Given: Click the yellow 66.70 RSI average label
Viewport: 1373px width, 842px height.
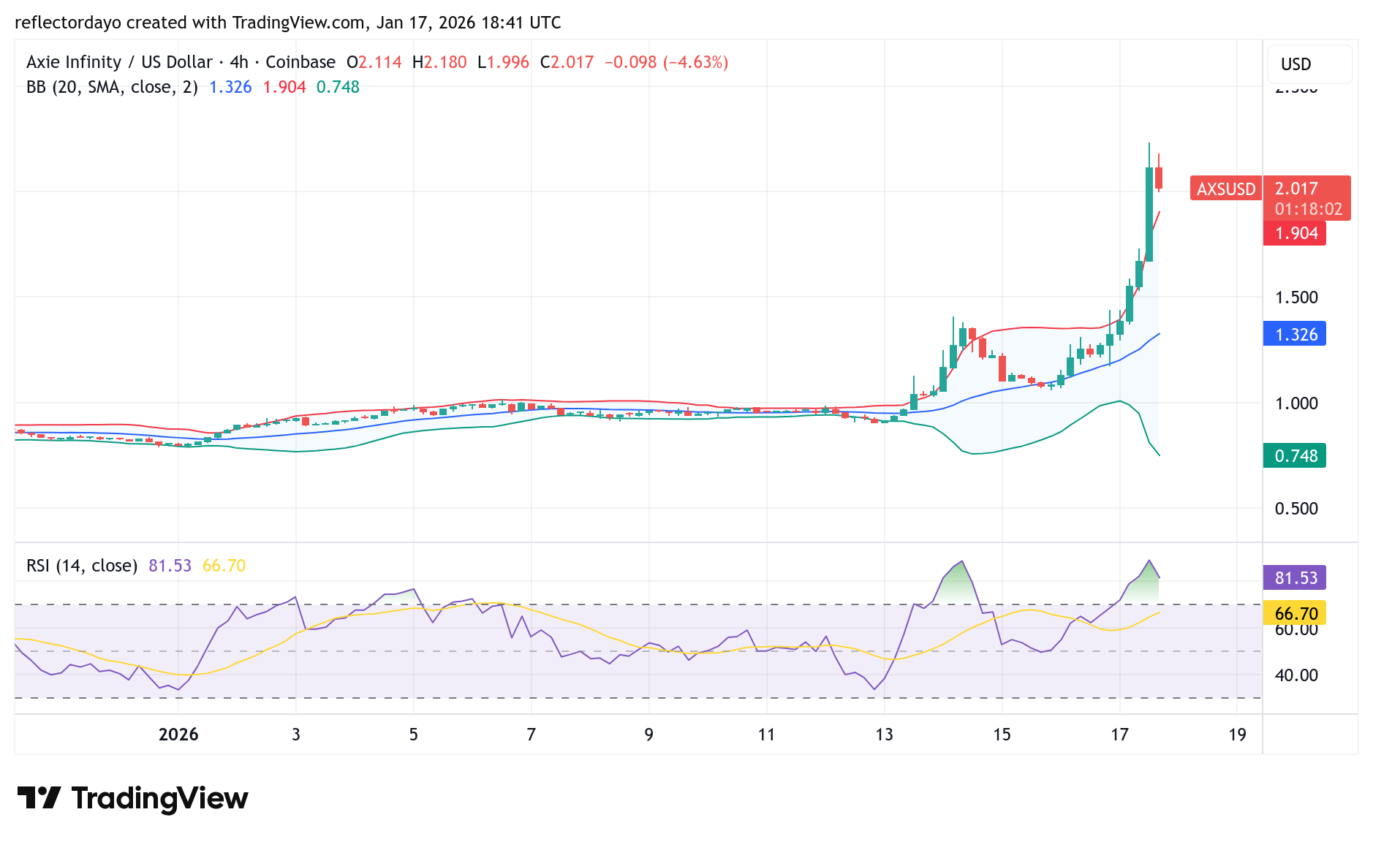Looking at the screenshot, I should (x=1295, y=613).
